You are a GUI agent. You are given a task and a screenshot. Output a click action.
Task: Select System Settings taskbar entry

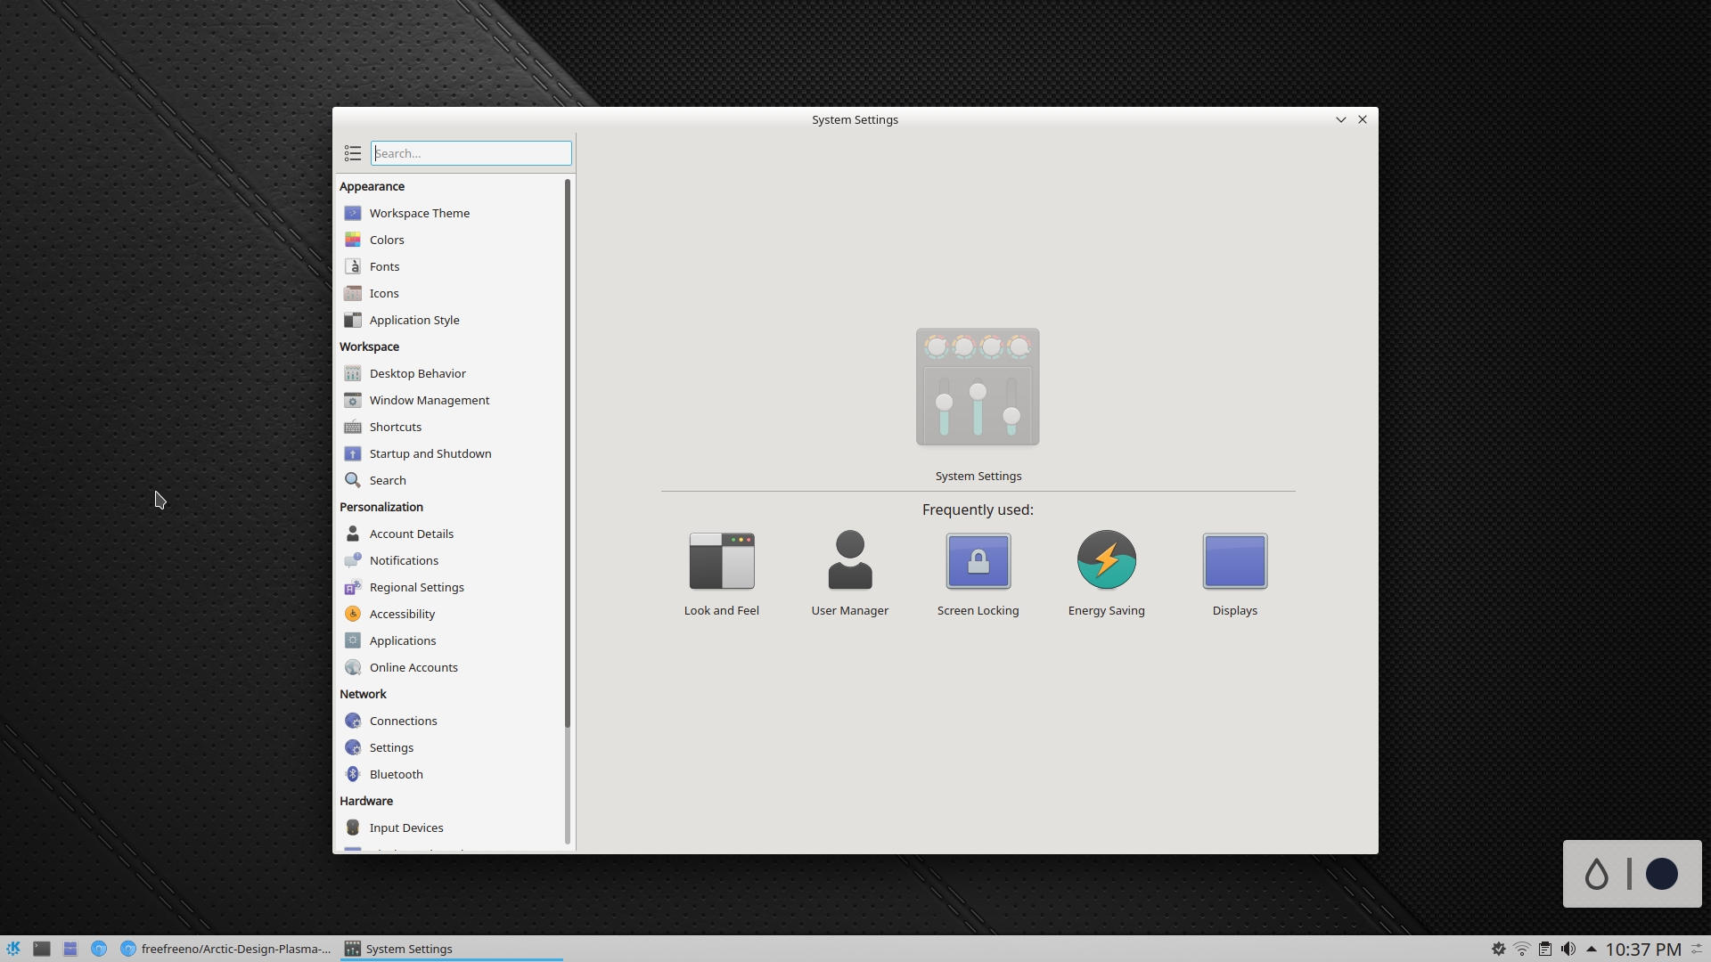tap(451, 949)
